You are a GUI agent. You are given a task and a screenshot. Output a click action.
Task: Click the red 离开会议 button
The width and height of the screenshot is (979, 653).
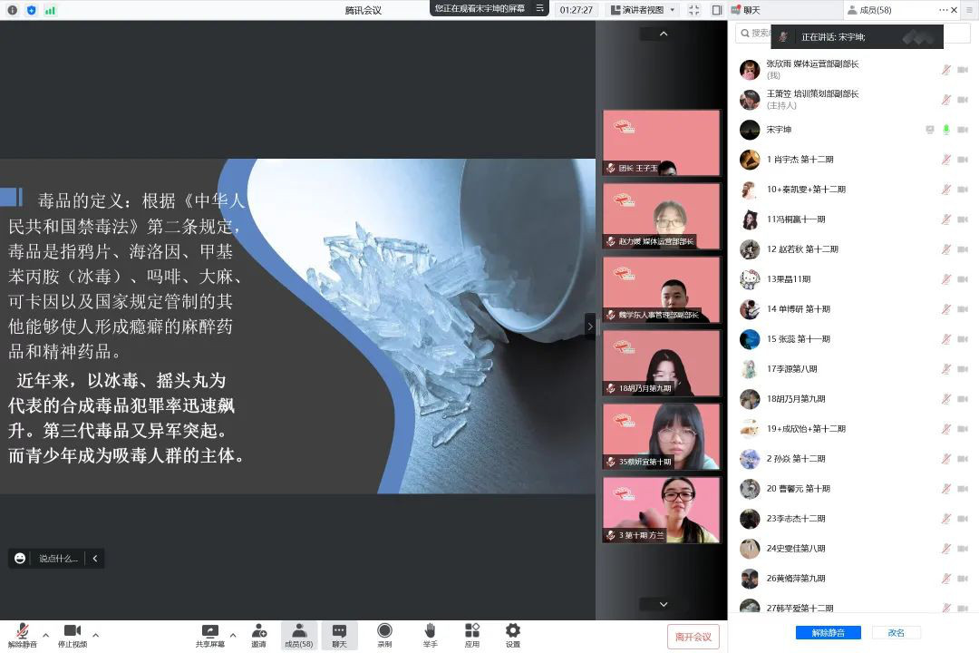(693, 637)
